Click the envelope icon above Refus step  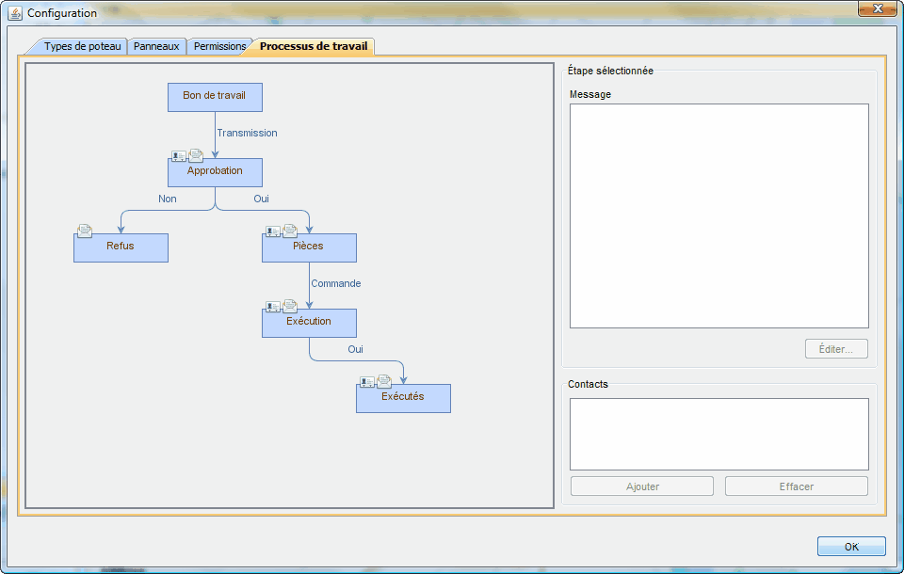click(x=85, y=231)
